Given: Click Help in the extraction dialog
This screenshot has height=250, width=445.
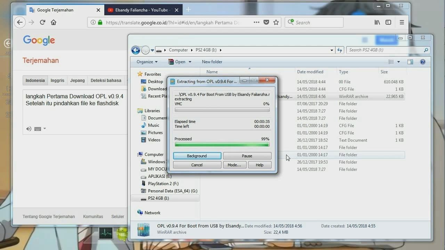Looking at the screenshot, I should point(260,165).
